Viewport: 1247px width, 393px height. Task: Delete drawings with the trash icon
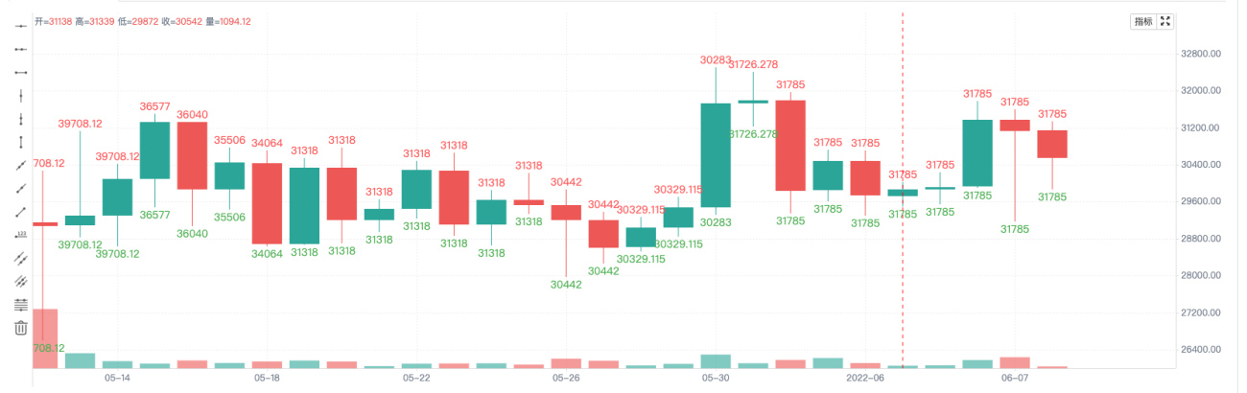[21, 328]
